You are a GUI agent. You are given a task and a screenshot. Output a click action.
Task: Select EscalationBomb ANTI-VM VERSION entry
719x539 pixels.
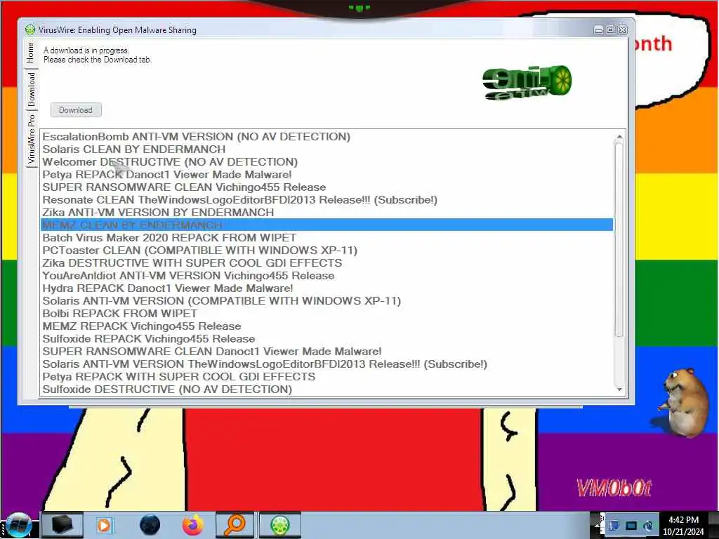pos(327,137)
